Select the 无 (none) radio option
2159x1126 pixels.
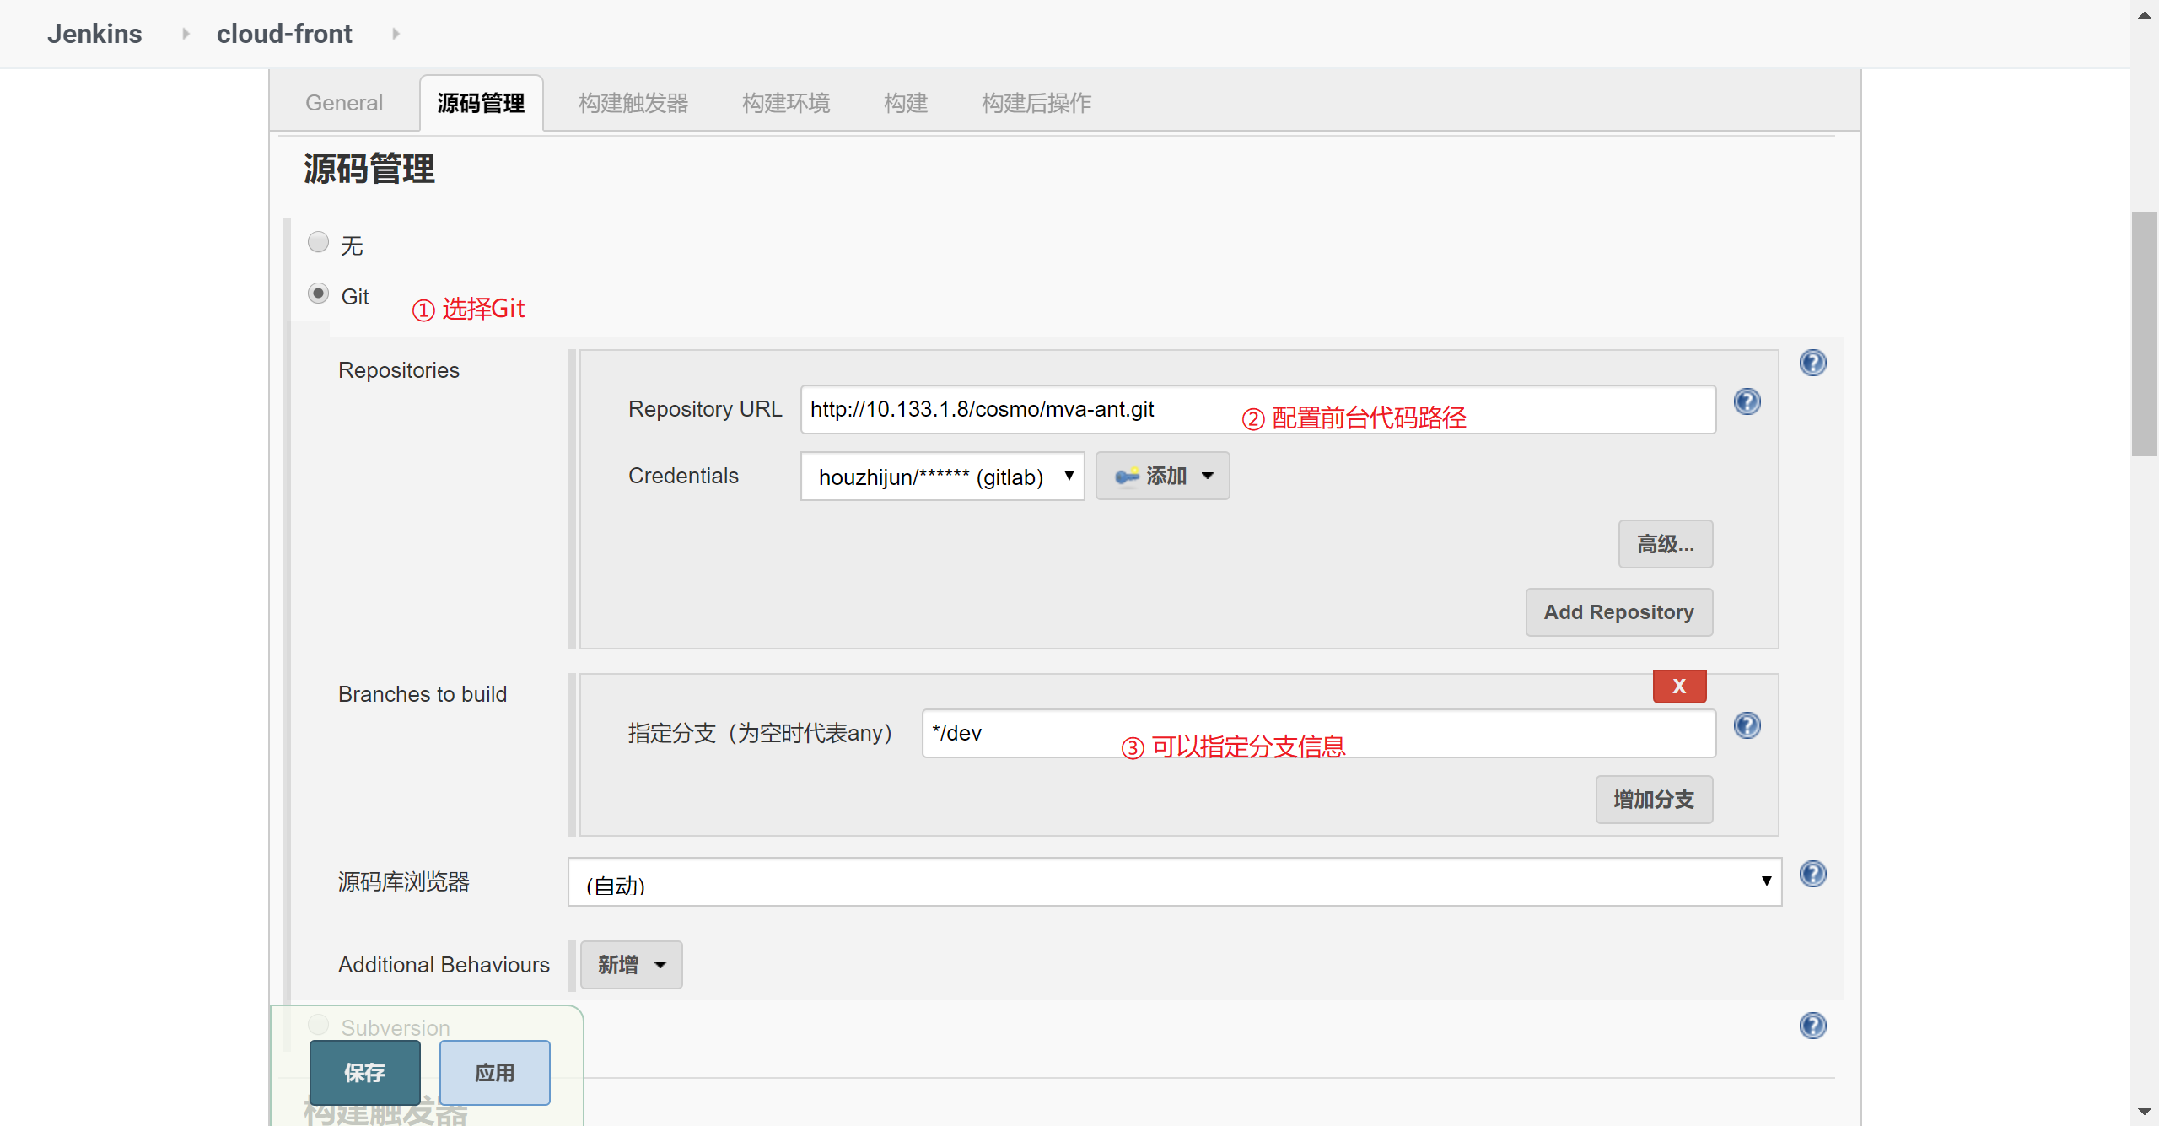coord(318,243)
